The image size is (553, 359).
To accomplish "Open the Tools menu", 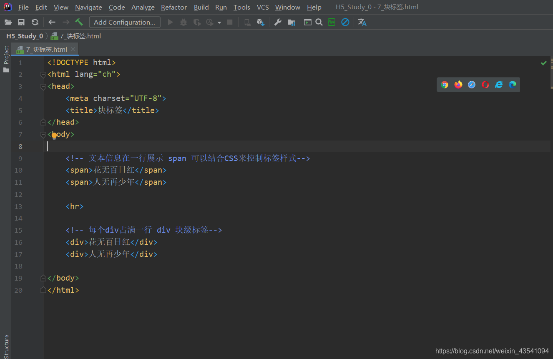I will tap(242, 7).
